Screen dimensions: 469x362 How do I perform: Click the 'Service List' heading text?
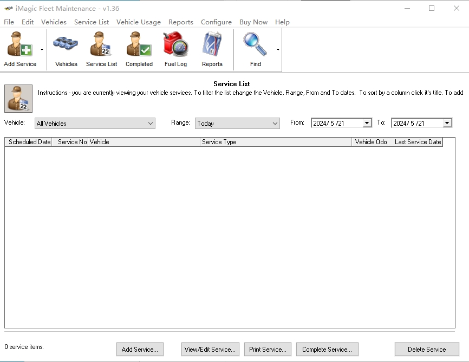(x=231, y=84)
